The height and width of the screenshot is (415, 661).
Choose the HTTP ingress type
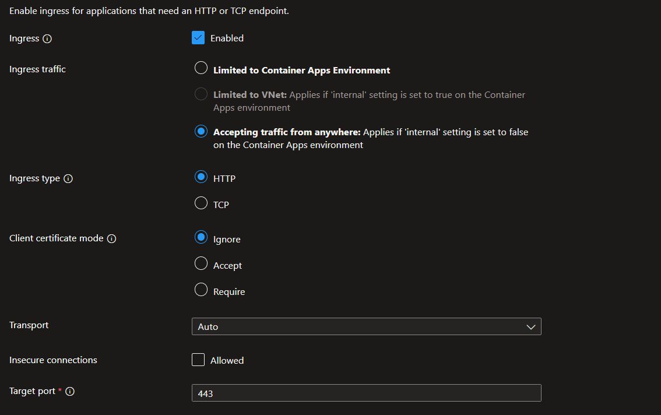(x=201, y=177)
